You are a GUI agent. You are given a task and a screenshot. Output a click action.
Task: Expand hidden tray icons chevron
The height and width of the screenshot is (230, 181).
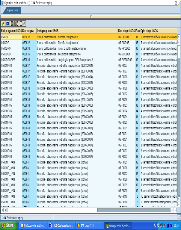click(158, 226)
